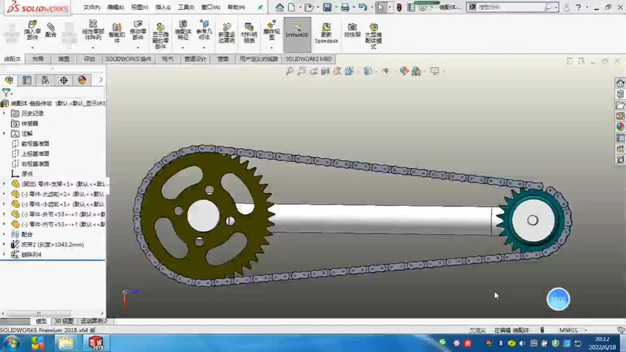Switch to the PropertyManager tab
Image resolution: width=626 pixels, height=352 pixels.
[27, 80]
